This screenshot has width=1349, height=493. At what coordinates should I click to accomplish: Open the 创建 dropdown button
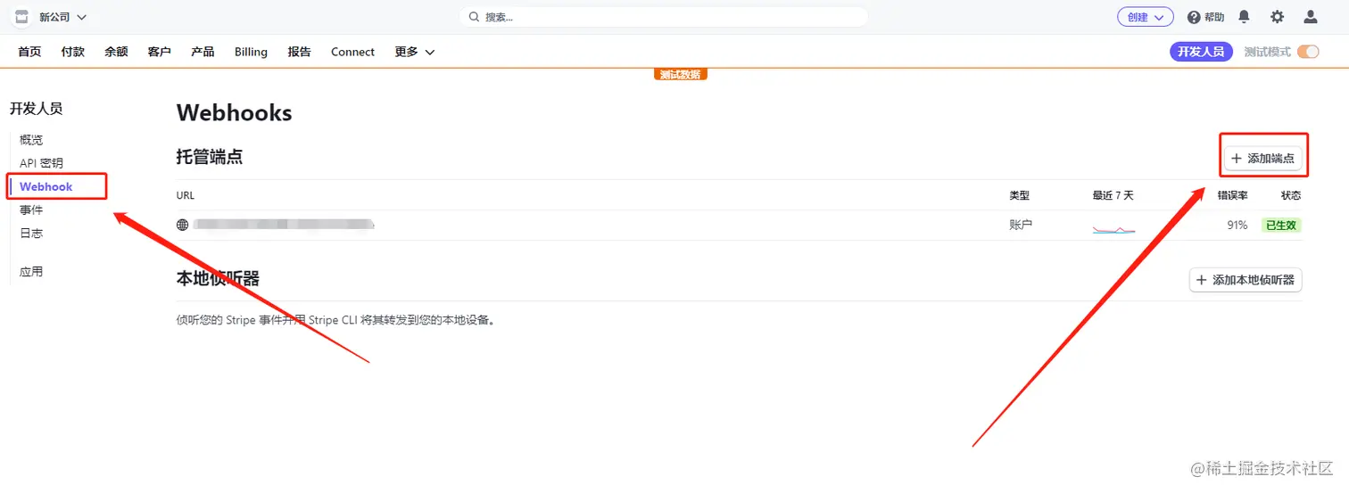pos(1146,17)
